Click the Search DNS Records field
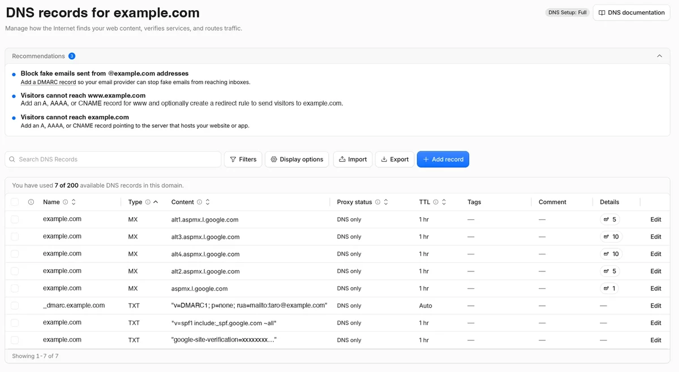The width and height of the screenshot is (679, 372). coord(113,159)
